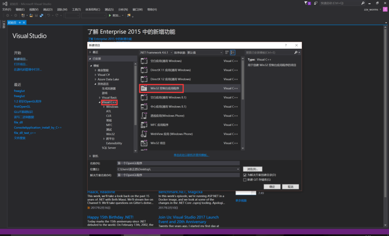
Task: Open the location path dropdown arrow
Action: [238, 169]
